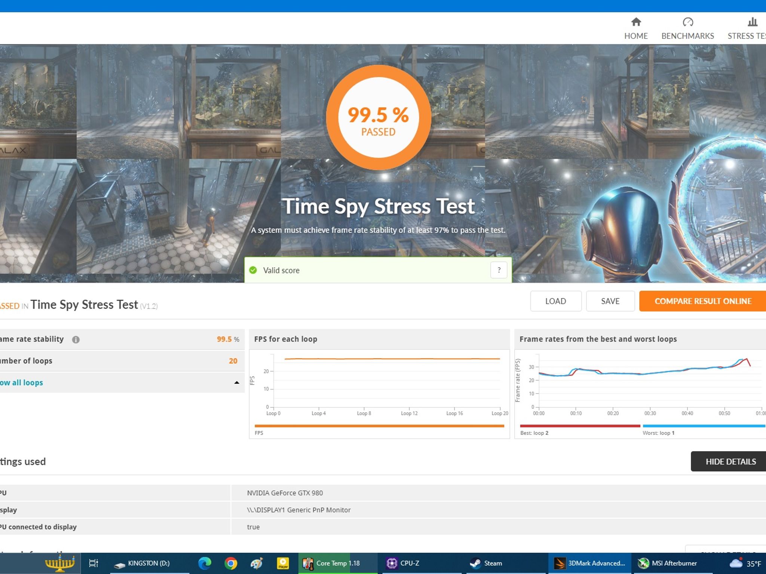The width and height of the screenshot is (766, 574).
Task: Open the STRESS TESTS section
Action: tap(747, 28)
